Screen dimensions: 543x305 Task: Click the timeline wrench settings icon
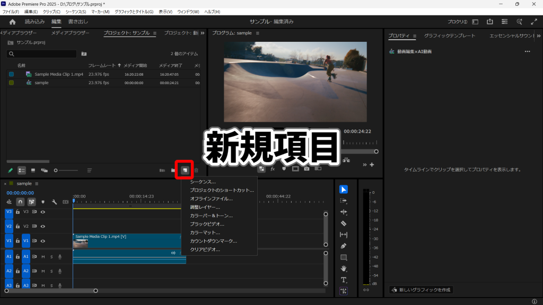point(54,202)
